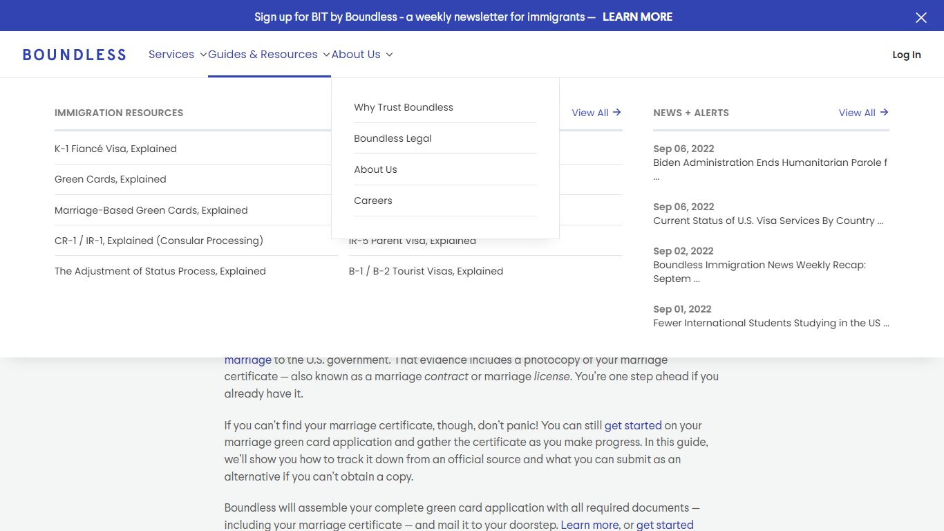This screenshot has height=531, width=944.
Task: Open The Adjustment of Status Process guide
Action: [160, 271]
